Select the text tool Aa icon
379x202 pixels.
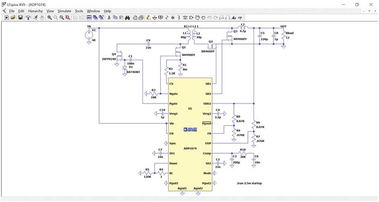coord(234,17)
